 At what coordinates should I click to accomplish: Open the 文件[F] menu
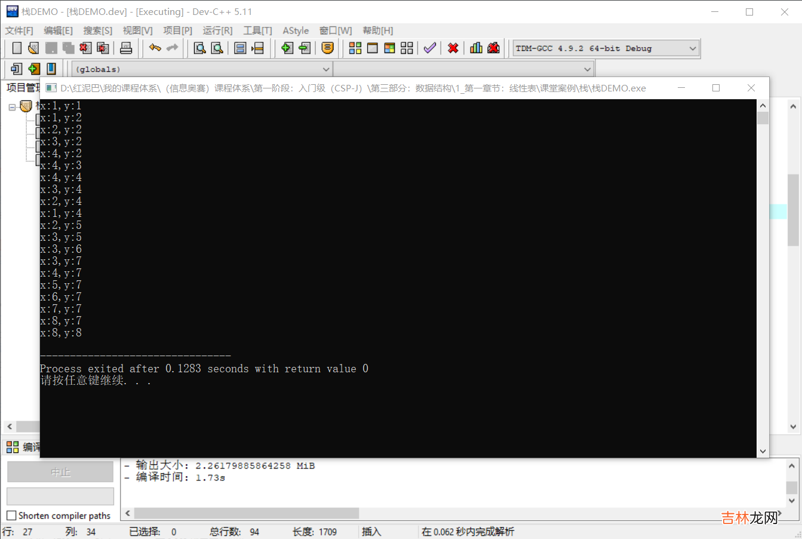pos(19,30)
